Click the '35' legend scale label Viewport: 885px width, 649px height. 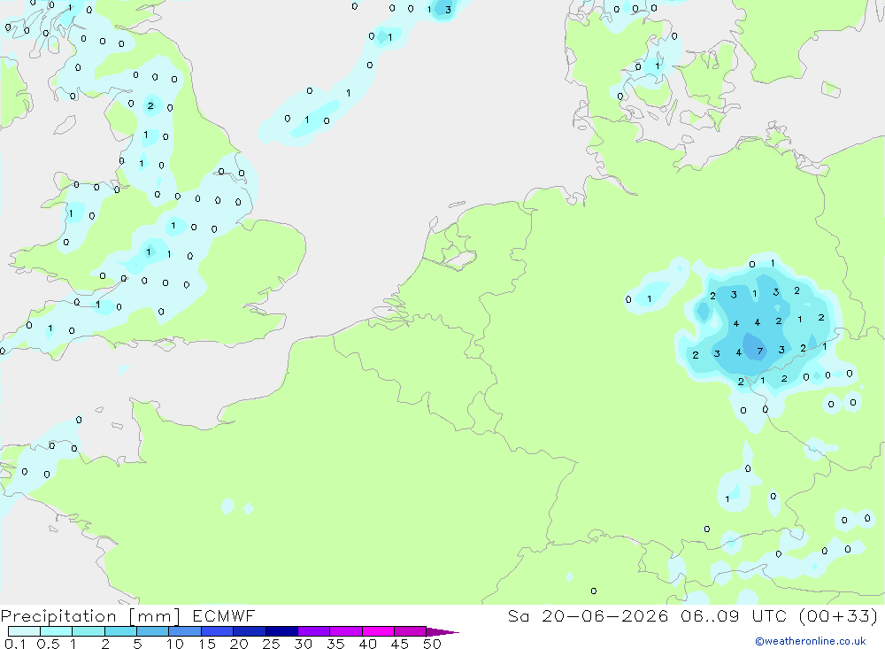pyautogui.click(x=335, y=644)
